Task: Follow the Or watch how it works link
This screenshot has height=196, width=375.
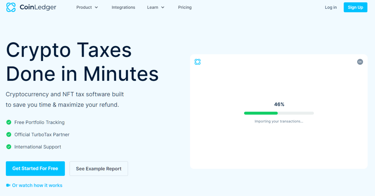Action: click(37, 185)
